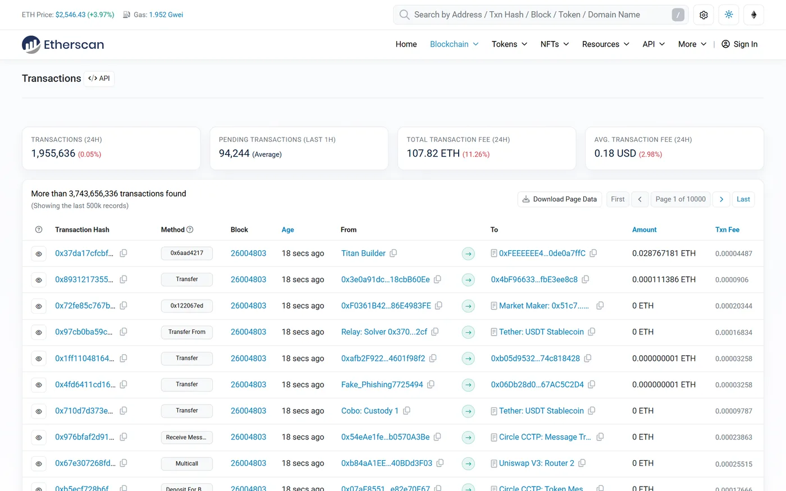786x491 pixels.
Task: Click the Amount column header
Action: pyautogui.click(x=645, y=230)
